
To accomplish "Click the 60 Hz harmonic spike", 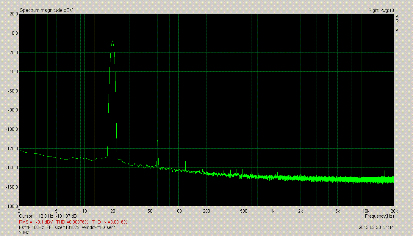I will point(157,153).
